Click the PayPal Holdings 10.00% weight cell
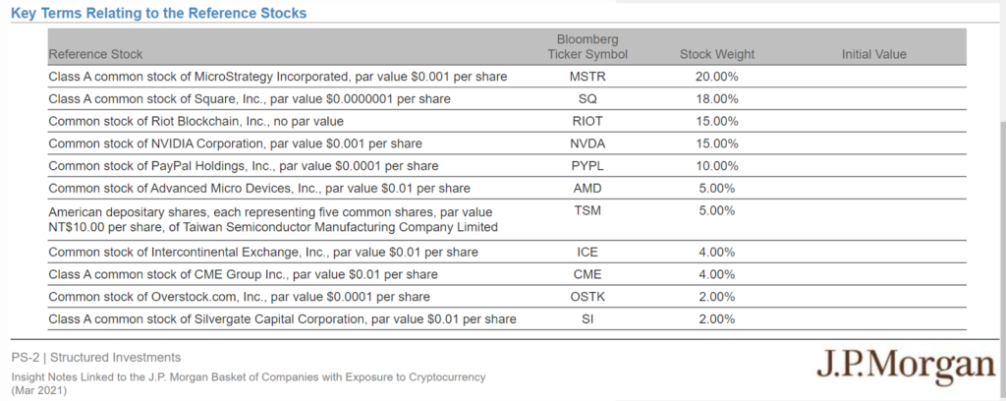1006x401 pixels. click(x=708, y=166)
